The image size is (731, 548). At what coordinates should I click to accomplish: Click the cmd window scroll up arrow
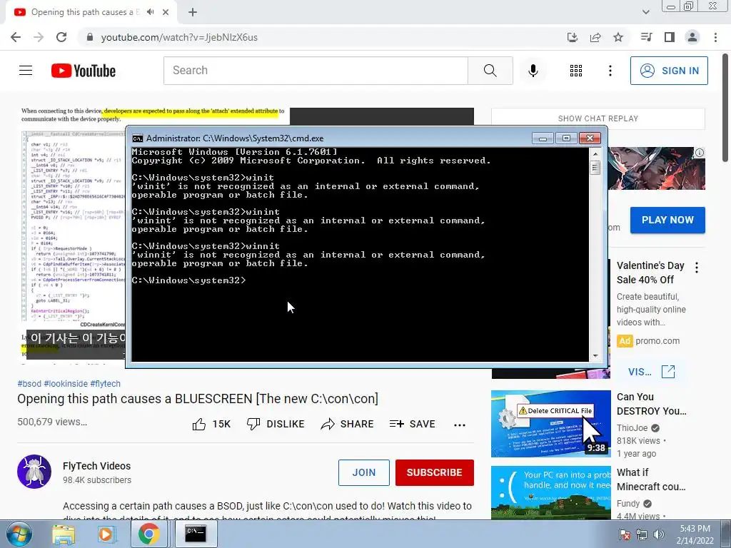coord(595,153)
